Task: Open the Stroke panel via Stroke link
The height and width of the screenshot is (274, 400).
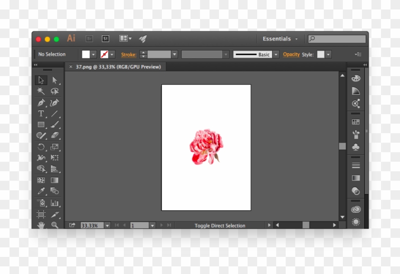Action: pyautogui.click(x=128, y=54)
